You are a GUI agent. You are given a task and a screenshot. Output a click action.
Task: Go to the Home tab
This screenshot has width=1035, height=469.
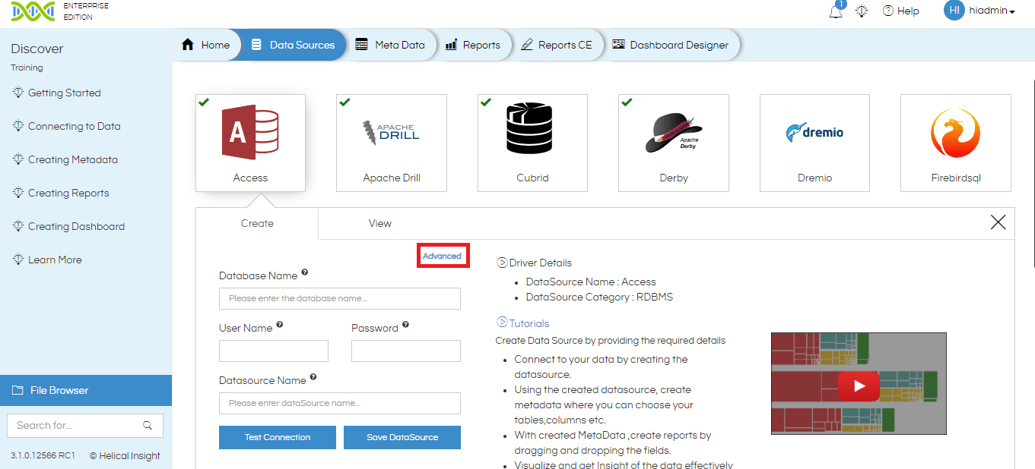[x=206, y=45]
